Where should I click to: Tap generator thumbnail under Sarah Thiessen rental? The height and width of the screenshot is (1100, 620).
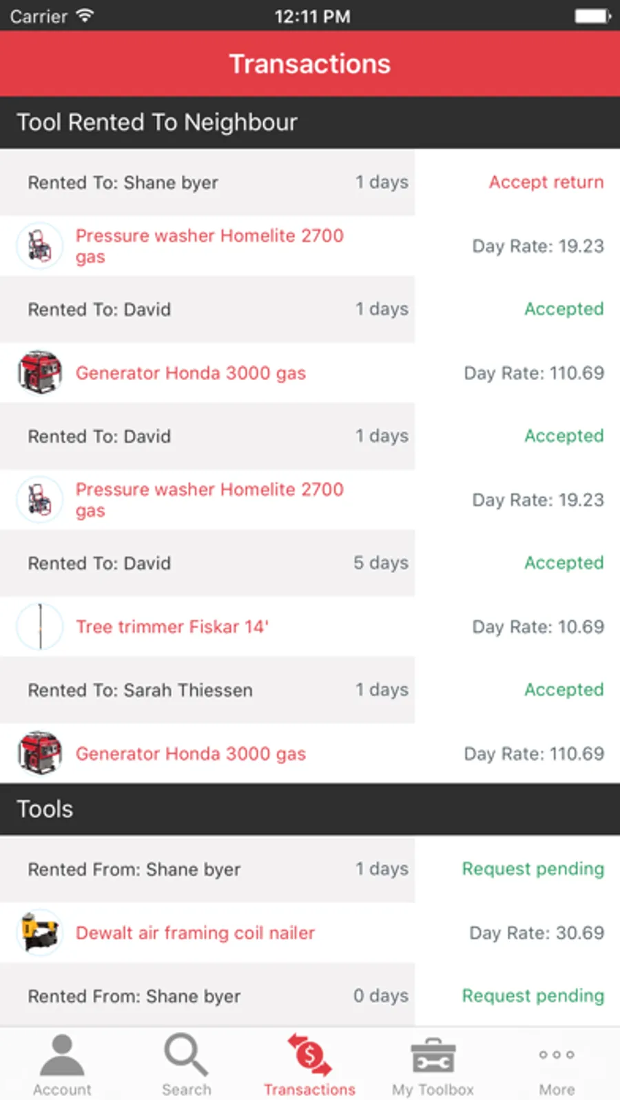pos(40,753)
